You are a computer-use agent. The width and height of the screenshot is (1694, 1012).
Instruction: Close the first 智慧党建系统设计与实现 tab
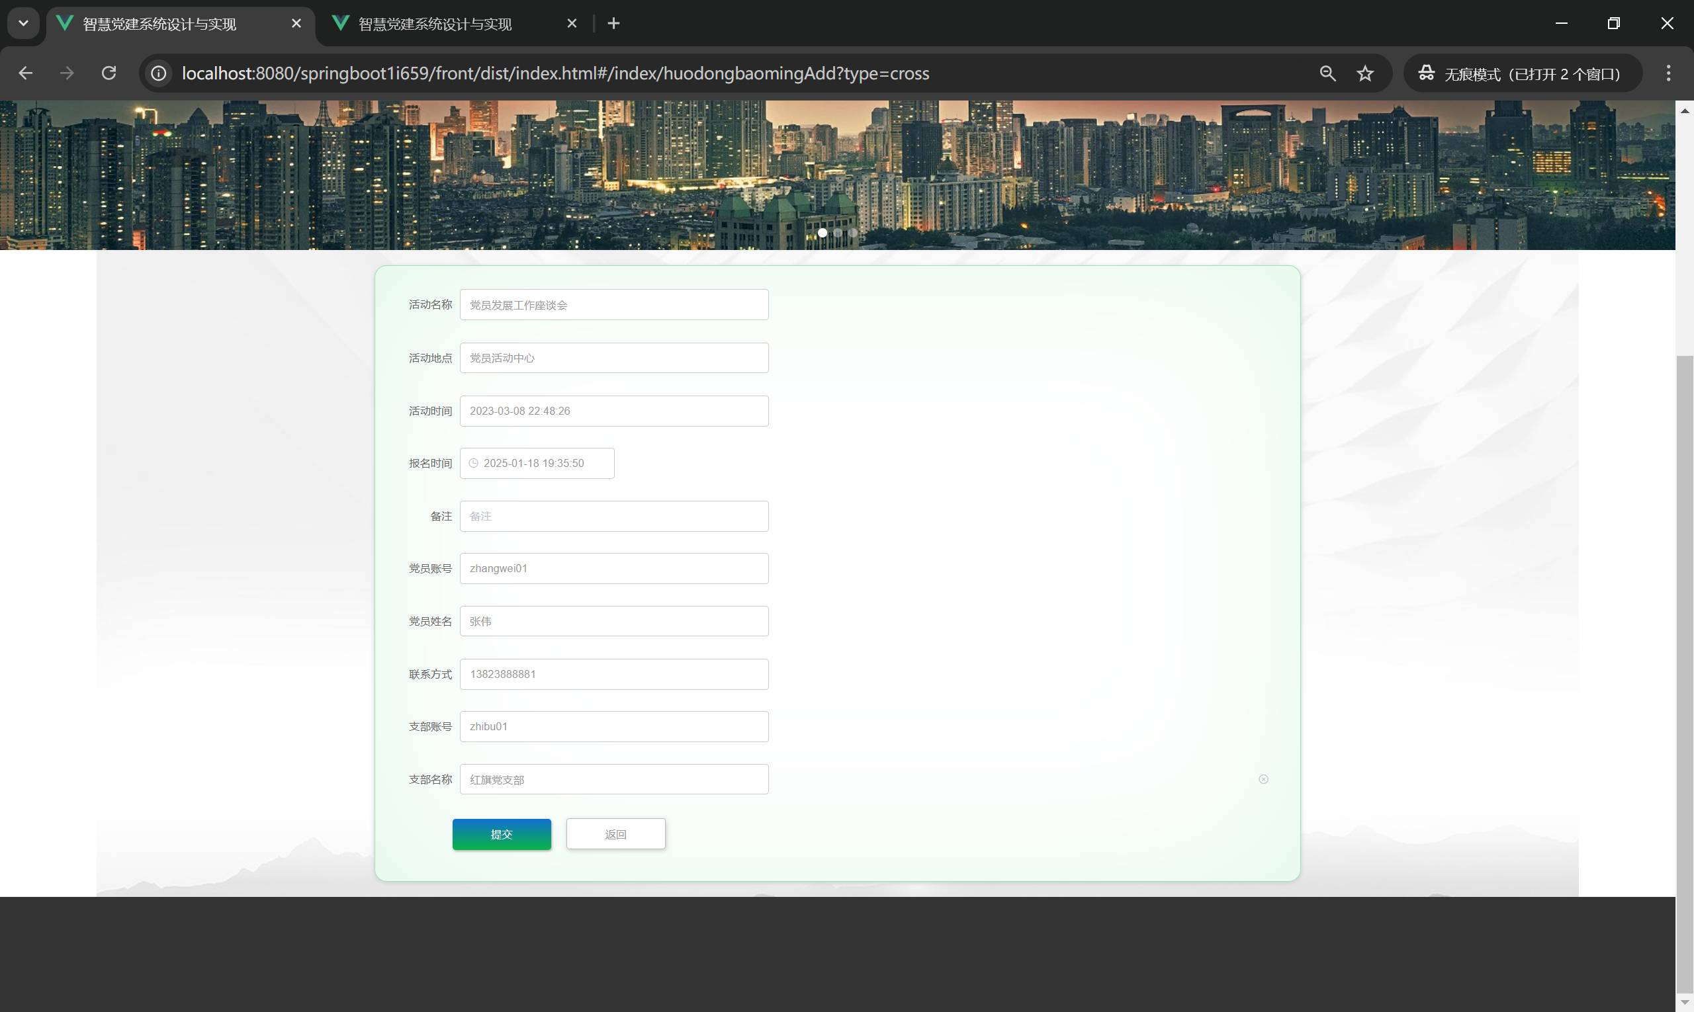296,23
